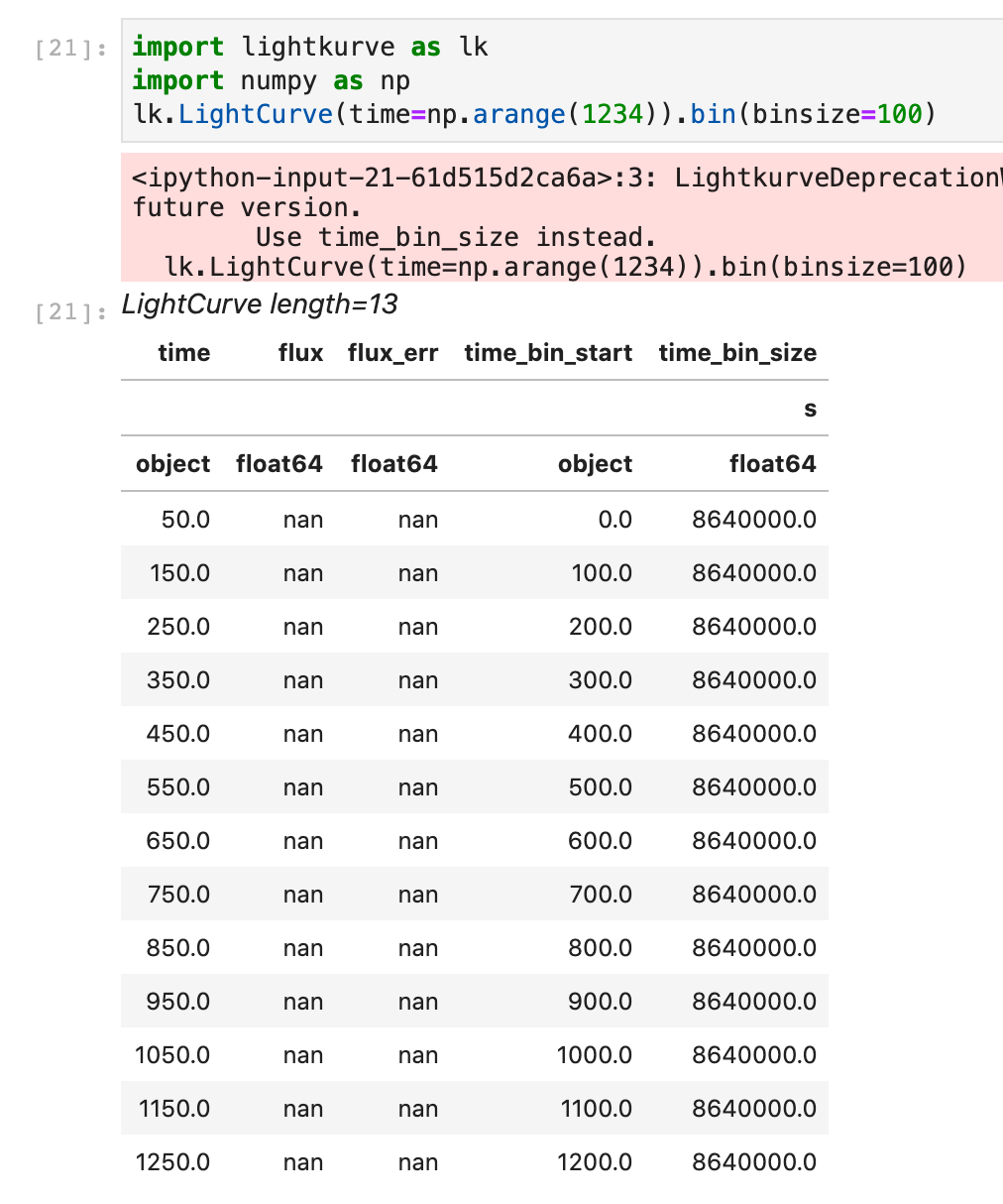1003x1204 pixels.
Task: Click time_bin_start value '1000.0'
Action: coord(596,1055)
